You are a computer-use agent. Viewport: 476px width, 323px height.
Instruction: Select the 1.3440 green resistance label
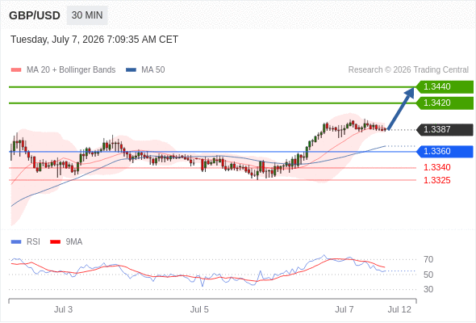point(445,87)
